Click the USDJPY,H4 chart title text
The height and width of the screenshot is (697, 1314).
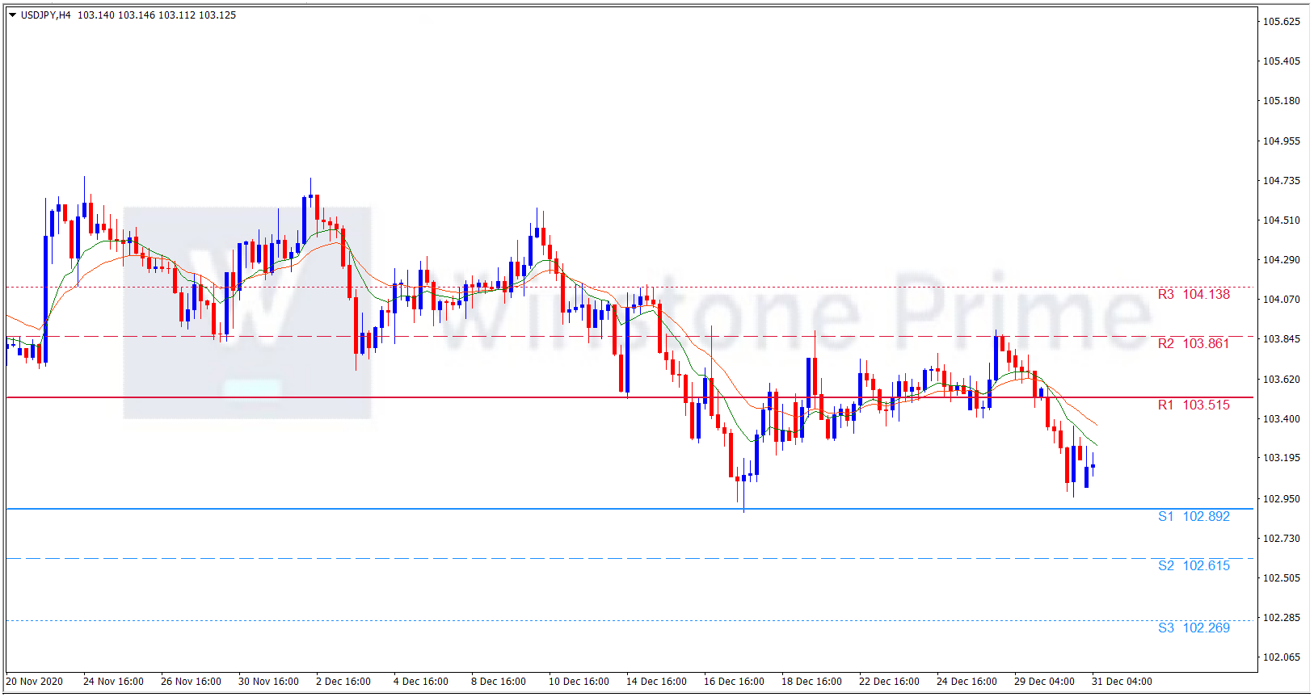pyautogui.click(x=45, y=15)
